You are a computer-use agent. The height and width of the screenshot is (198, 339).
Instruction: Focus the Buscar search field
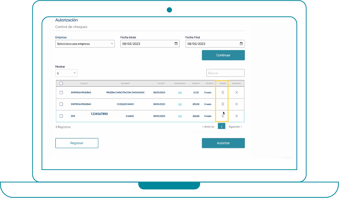(225, 73)
